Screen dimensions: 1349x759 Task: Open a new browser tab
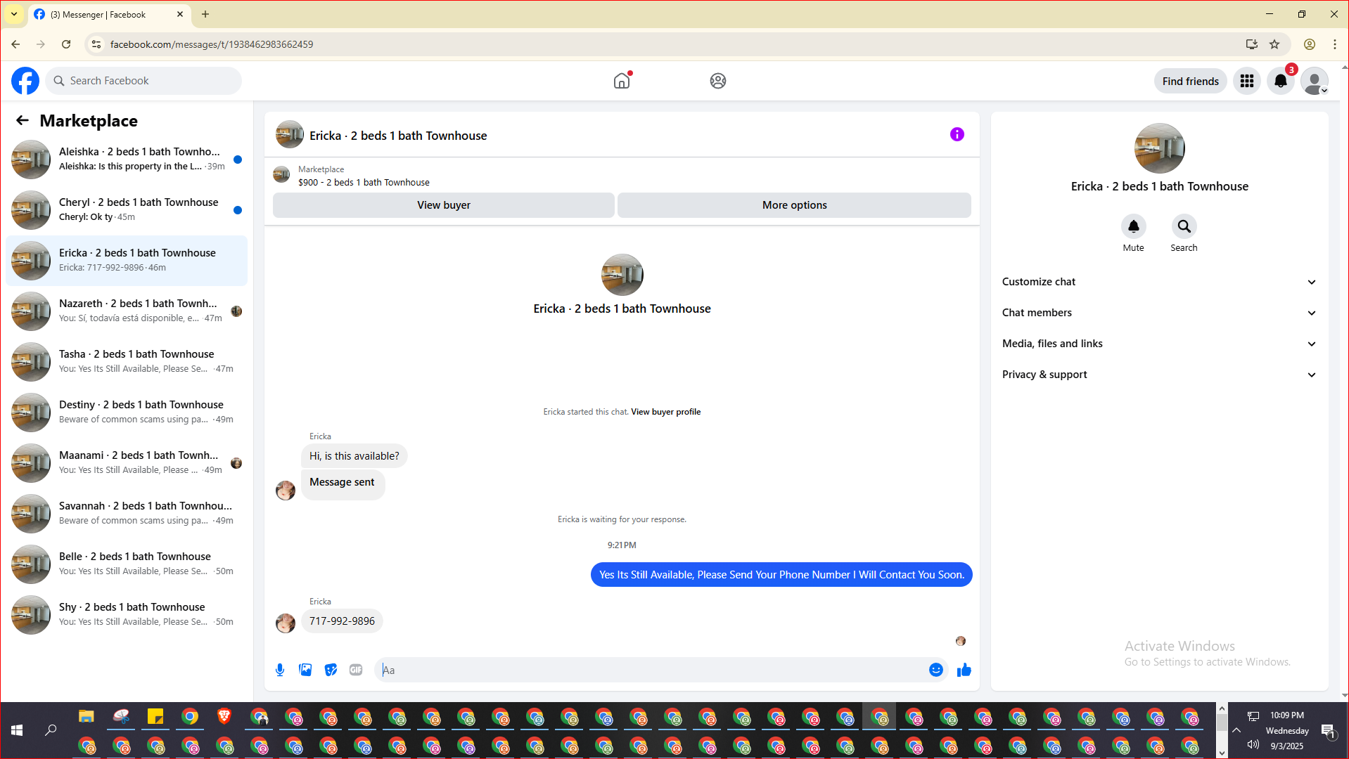point(205,14)
